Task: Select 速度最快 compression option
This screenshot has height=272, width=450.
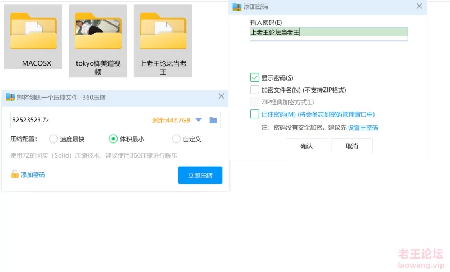Action: coord(53,139)
